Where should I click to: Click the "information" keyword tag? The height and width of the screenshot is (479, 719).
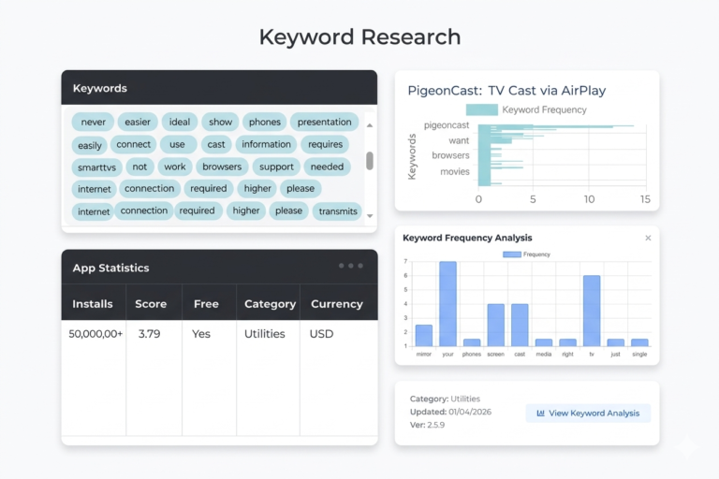(x=266, y=144)
